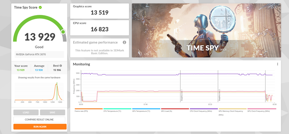
Task: Click the orange RUN AGAIN button
Action: click(40, 127)
